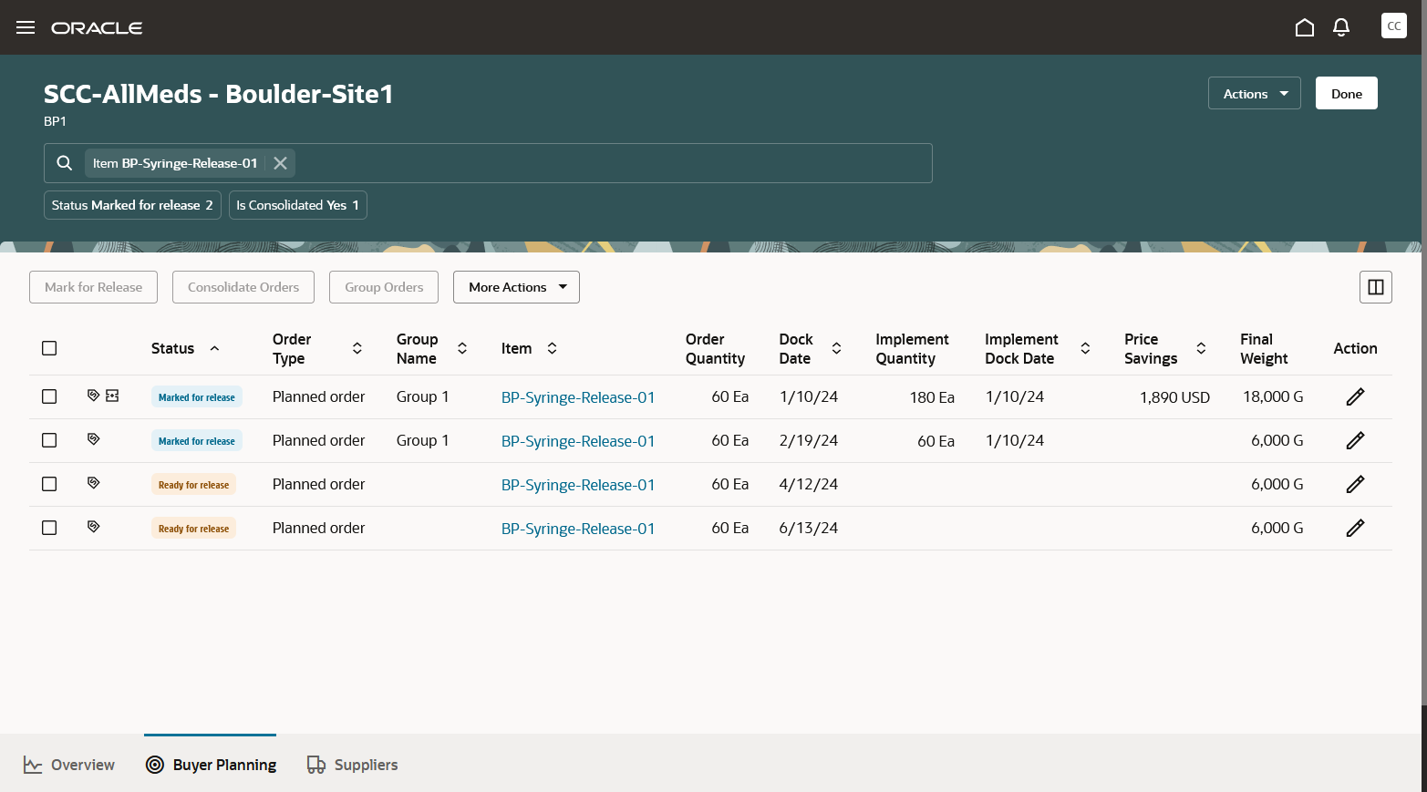Click the 18,000 G final weight cell
Image resolution: width=1427 pixels, height=792 pixels.
[1273, 396]
